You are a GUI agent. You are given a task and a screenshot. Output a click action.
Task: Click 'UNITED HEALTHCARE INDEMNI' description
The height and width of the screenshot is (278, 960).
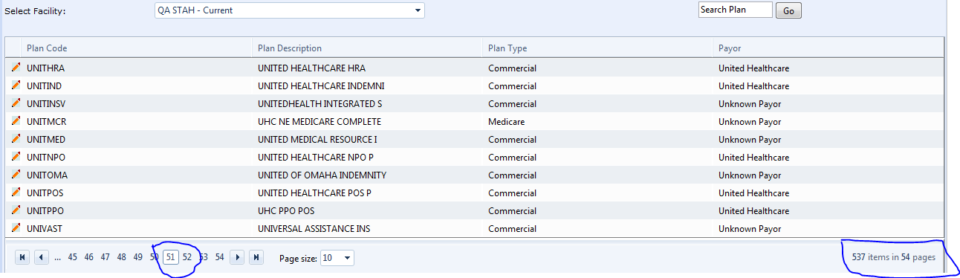(x=321, y=86)
